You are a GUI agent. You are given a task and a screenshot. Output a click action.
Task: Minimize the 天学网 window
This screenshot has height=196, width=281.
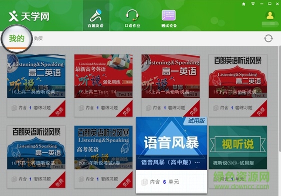click(x=262, y=4)
